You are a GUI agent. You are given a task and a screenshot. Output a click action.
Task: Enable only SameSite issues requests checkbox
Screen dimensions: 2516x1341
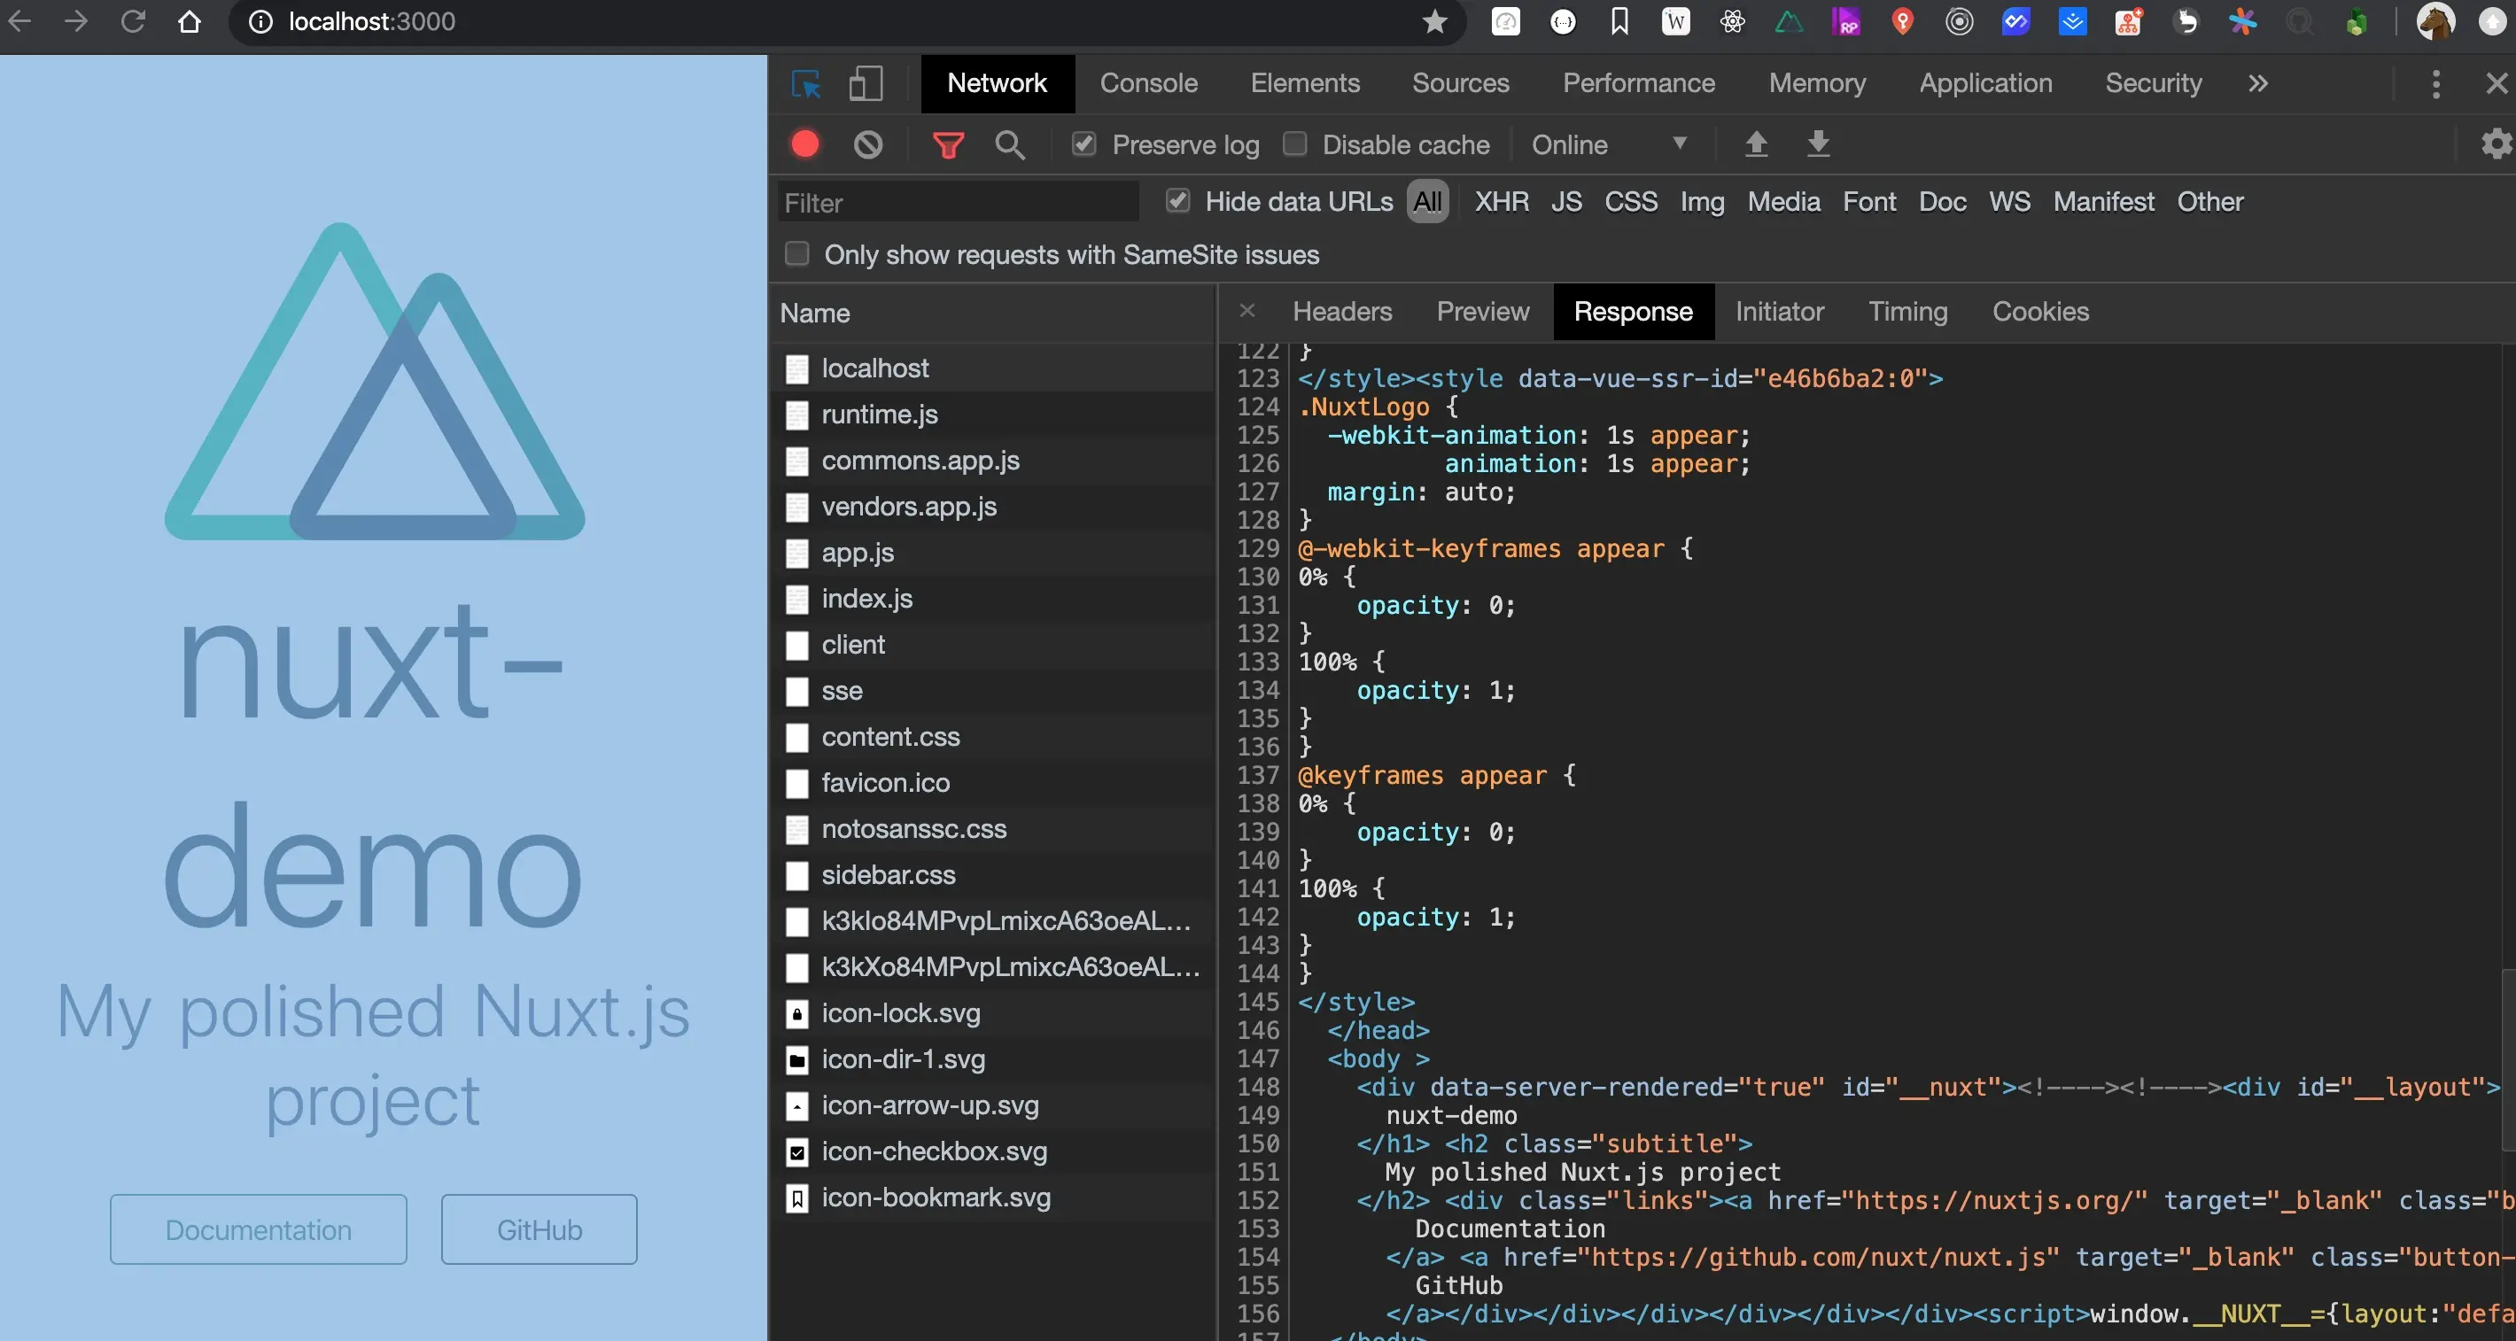click(797, 254)
